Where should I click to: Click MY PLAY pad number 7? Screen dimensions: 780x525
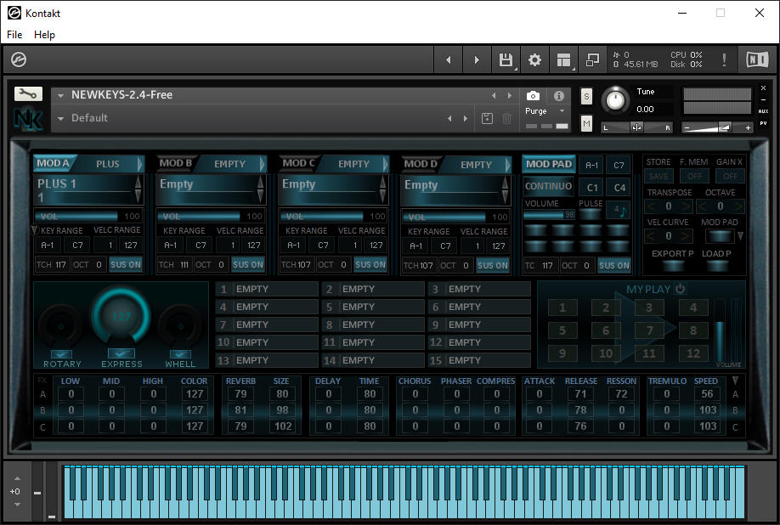(x=649, y=330)
